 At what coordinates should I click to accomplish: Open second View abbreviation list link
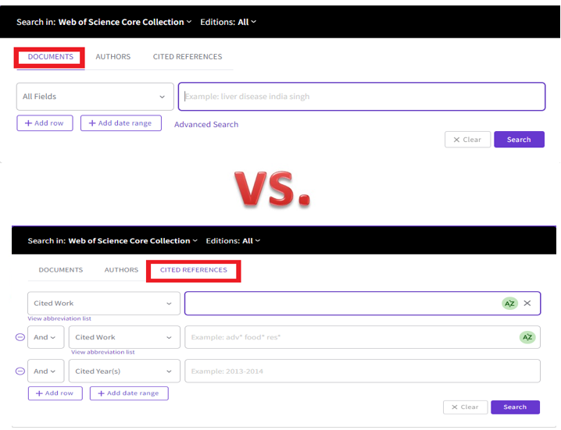(103, 352)
